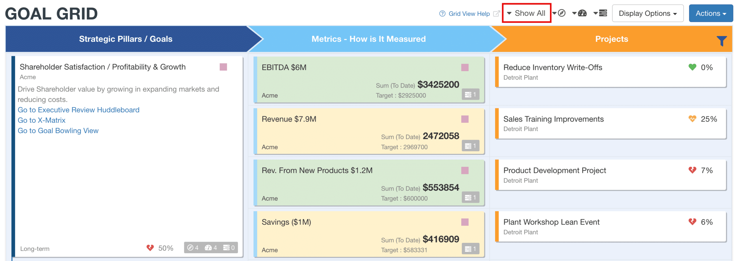739x261 pixels.
Task: Open the Go to X-Matrix link
Action: click(x=42, y=120)
